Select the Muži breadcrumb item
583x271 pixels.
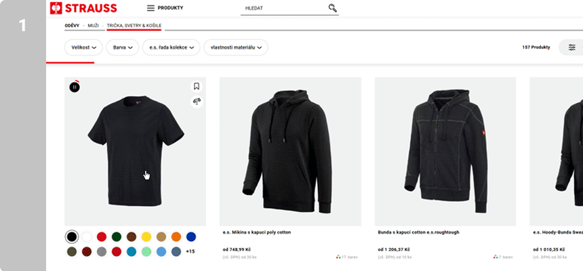[93, 26]
